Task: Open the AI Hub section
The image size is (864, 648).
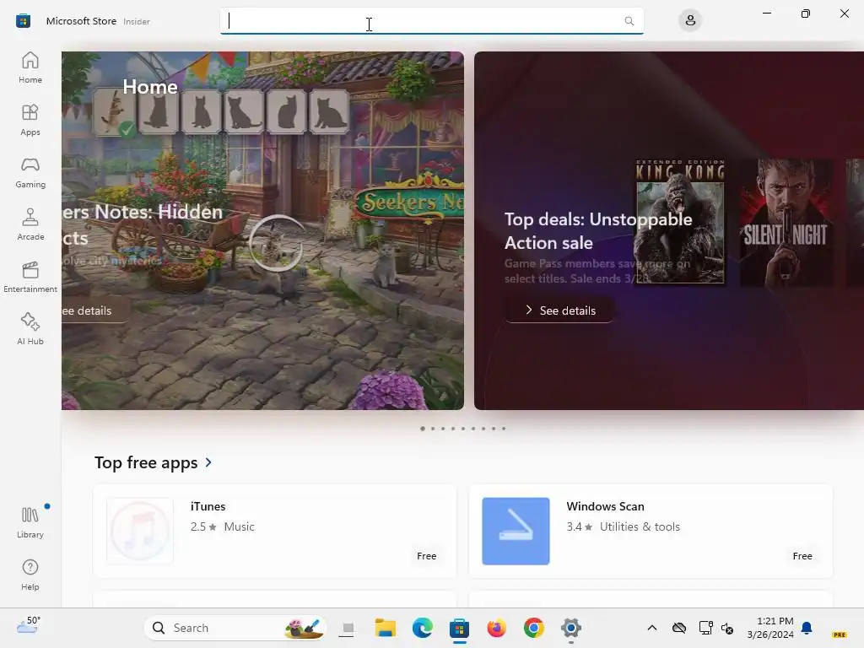Action: click(30, 330)
